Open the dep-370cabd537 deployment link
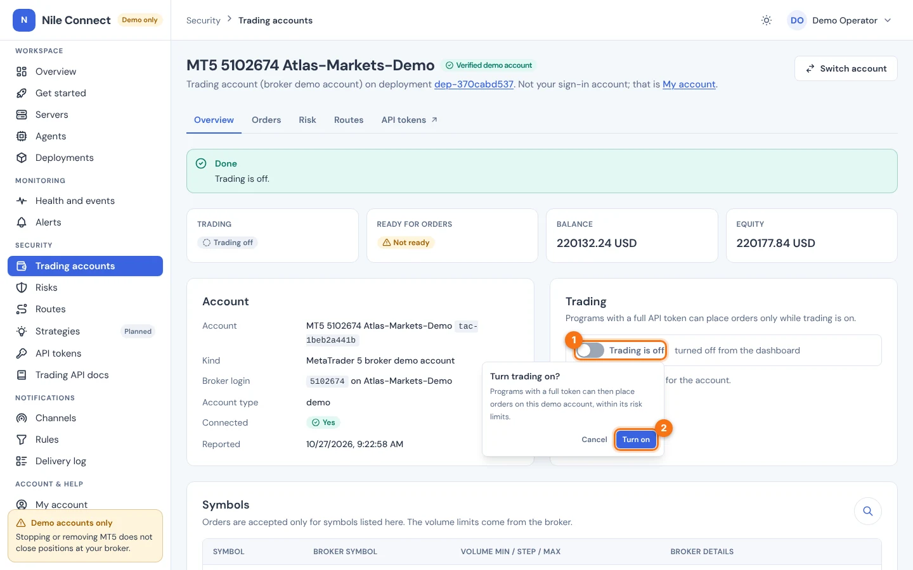 click(x=474, y=84)
